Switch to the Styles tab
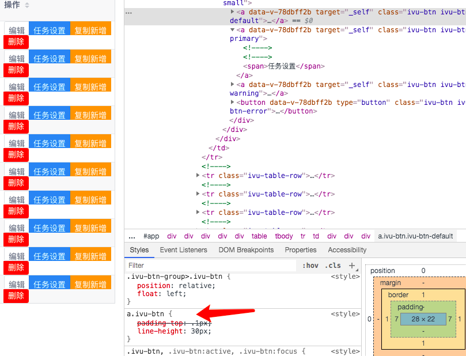 point(139,250)
